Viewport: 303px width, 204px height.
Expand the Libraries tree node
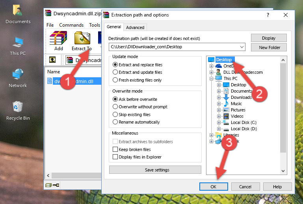(x=212, y=135)
